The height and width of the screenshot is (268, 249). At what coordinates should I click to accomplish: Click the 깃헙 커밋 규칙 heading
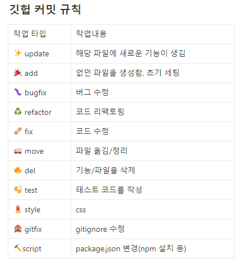point(45,9)
